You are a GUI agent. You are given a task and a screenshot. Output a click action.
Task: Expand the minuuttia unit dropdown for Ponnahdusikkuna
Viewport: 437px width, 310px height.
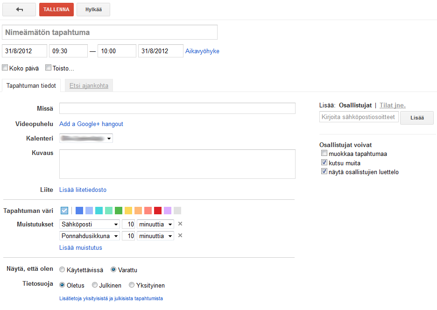click(x=155, y=236)
